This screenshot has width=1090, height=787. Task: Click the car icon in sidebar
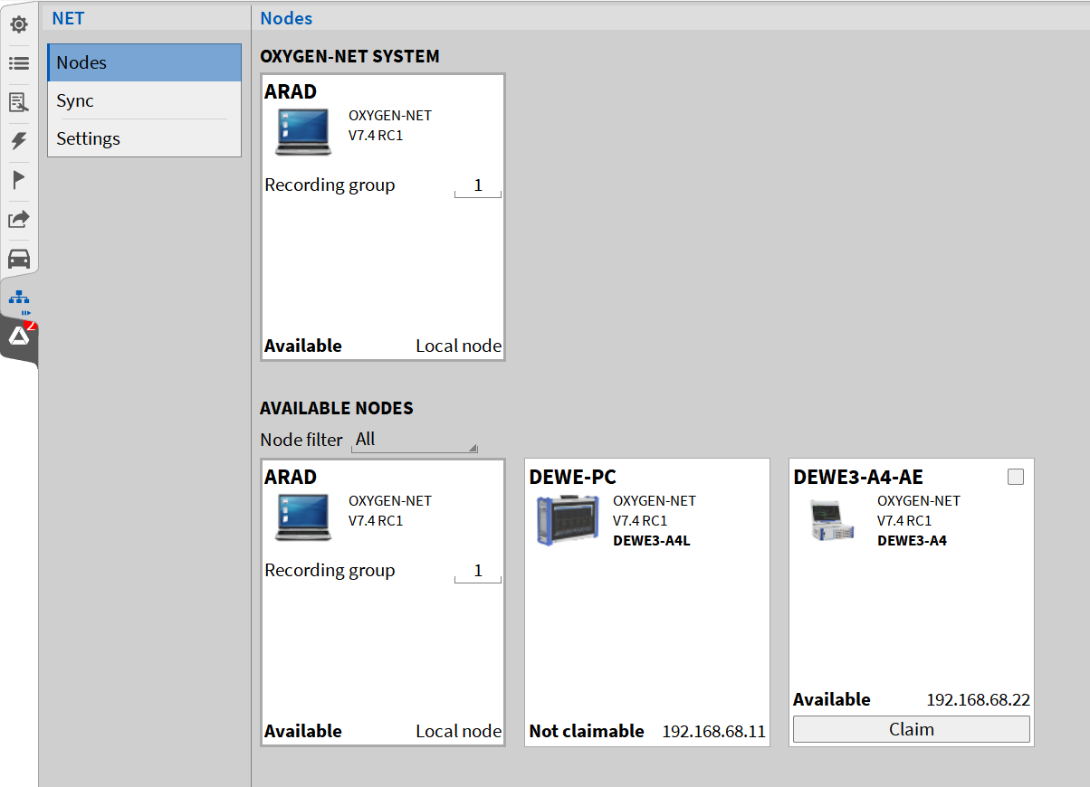point(19,259)
